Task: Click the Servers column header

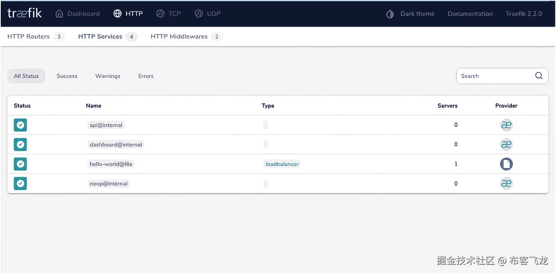Action: click(x=448, y=106)
